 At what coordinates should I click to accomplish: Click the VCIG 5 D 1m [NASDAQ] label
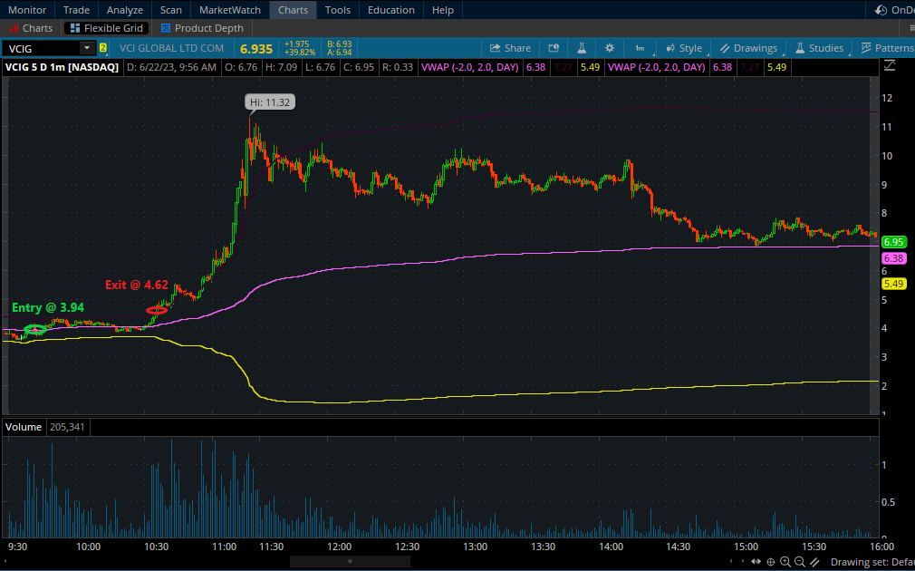click(62, 67)
